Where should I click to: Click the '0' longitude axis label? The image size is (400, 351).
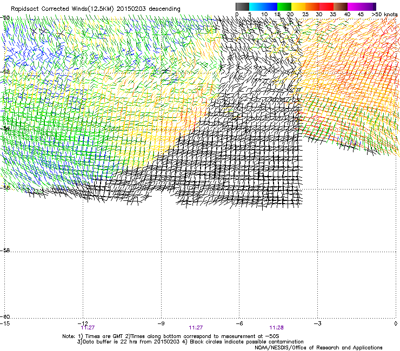tap(396, 323)
